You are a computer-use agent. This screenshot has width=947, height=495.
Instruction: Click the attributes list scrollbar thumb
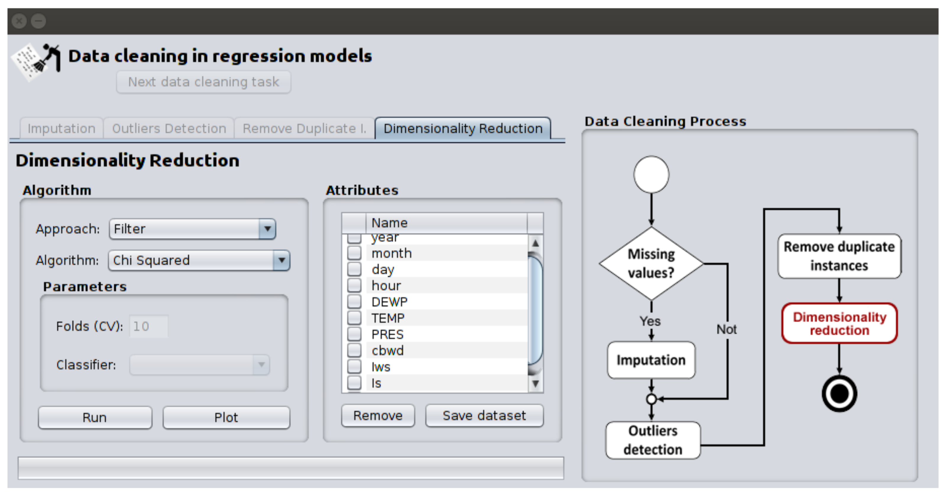(535, 311)
